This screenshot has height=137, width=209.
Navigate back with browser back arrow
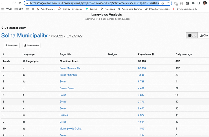click(2, 3)
